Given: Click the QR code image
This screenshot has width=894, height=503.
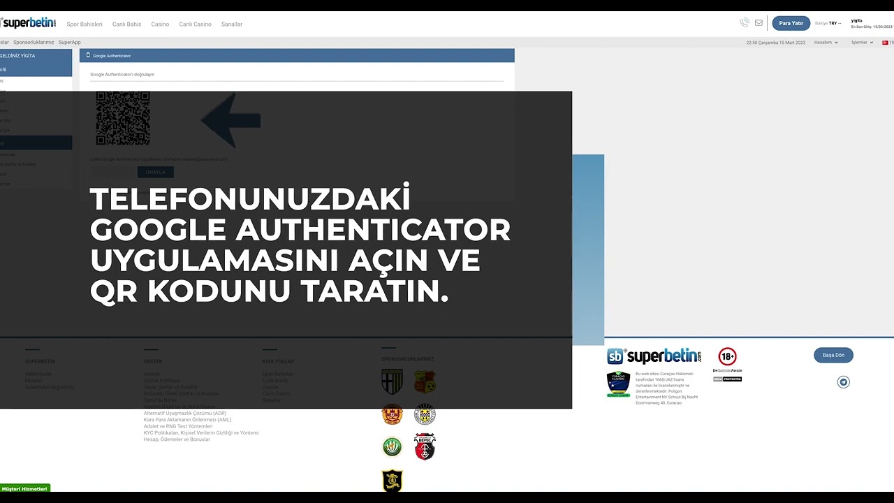Looking at the screenshot, I should (x=123, y=118).
